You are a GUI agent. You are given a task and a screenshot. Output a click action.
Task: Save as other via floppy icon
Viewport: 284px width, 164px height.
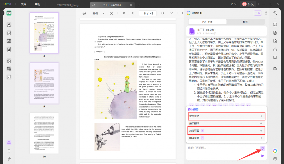click(275, 69)
